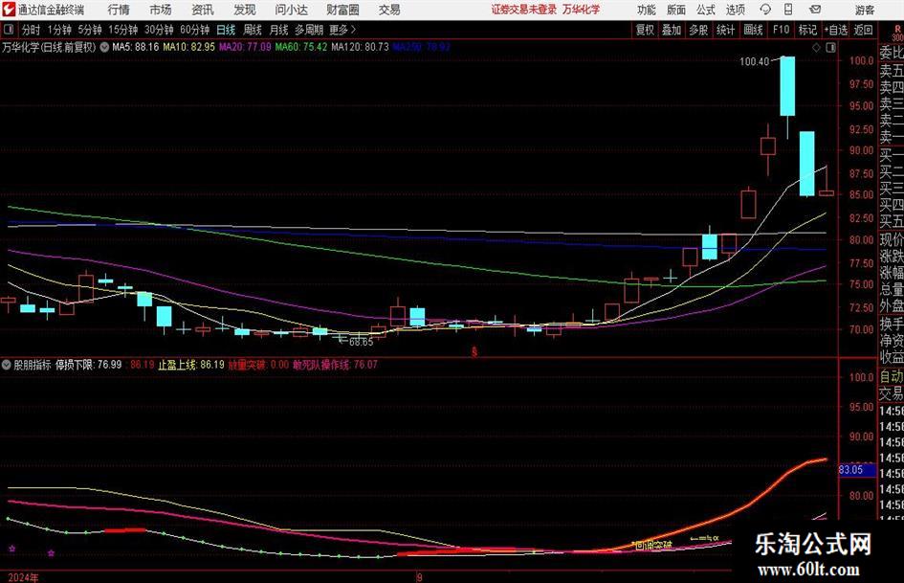This screenshot has height=583, width=904.
Task: Switch to 月线 monthly period
Action: tap(278, 30)
